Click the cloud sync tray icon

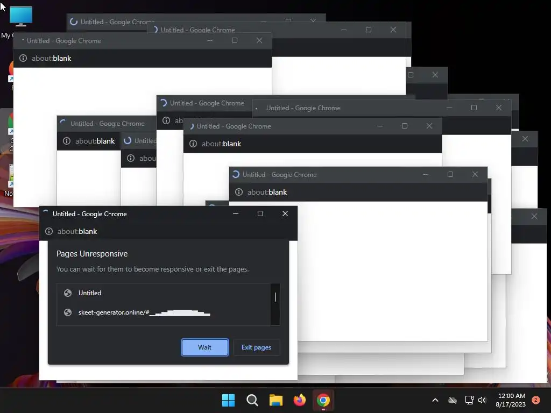click(x=453, y=400)
